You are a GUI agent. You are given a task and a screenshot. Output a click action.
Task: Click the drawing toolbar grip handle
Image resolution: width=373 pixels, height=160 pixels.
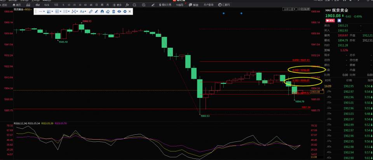pyautogui.click(x=36, y=11)
